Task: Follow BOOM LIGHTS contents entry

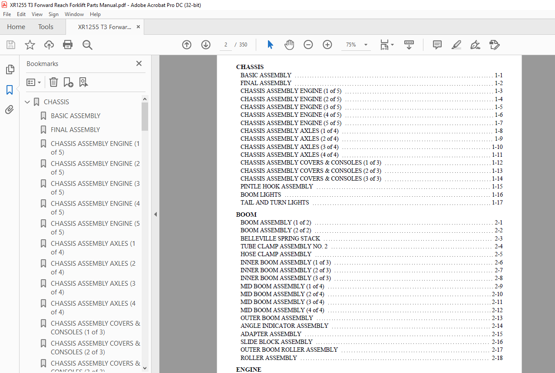Action: click(x=261, y=195)
